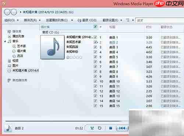Click the 01:32 elapsed time display
184x136 pixels.
pyautogui.click(x=79, y=128)
